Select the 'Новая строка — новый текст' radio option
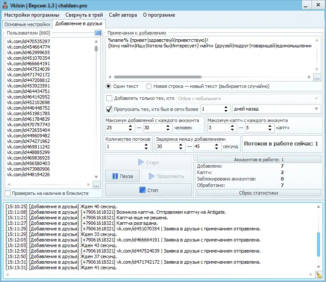Screen dimensions: 326x282 pyautogui.click(x=149, y=86)
